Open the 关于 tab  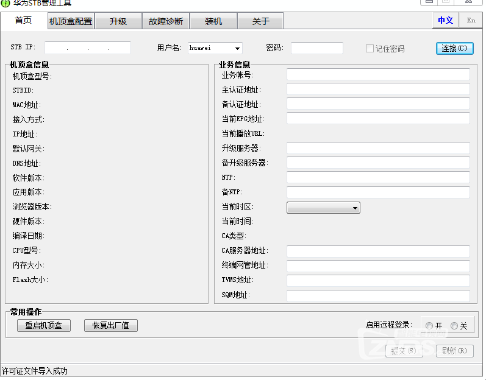pos(260,21)
